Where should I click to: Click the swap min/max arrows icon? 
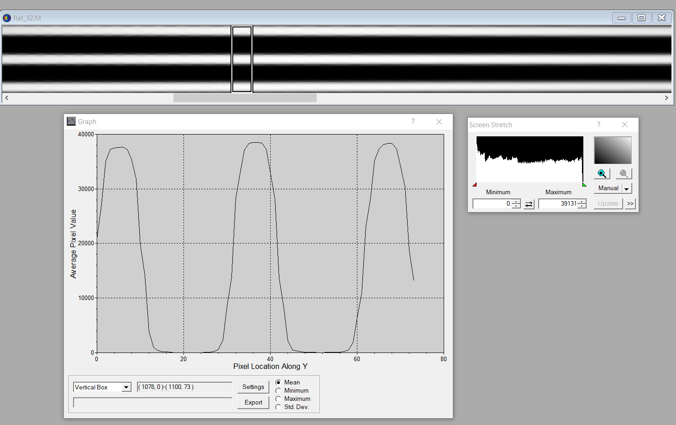(x=529, y=204)
